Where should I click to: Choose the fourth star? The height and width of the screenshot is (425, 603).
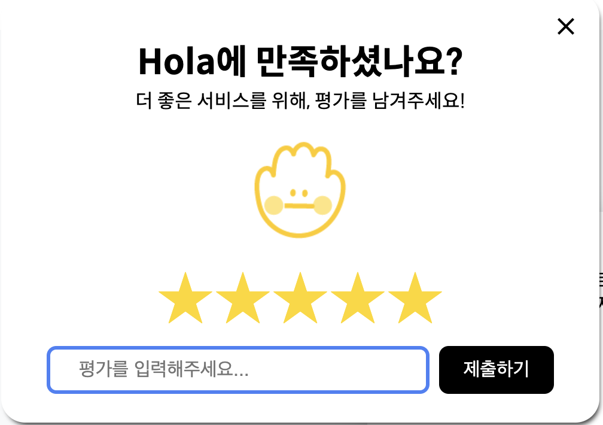[358, 297]
